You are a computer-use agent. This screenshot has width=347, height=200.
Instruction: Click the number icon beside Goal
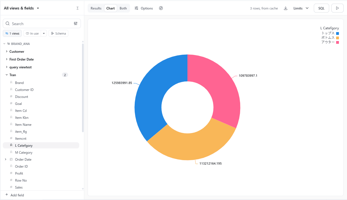(11, 103)
